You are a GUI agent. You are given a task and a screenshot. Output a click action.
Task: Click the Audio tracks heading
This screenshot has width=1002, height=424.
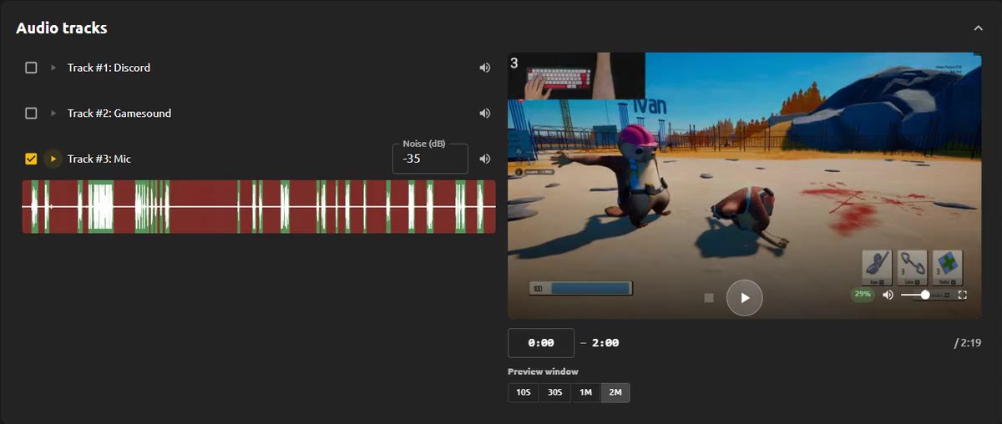coord(62,28)
